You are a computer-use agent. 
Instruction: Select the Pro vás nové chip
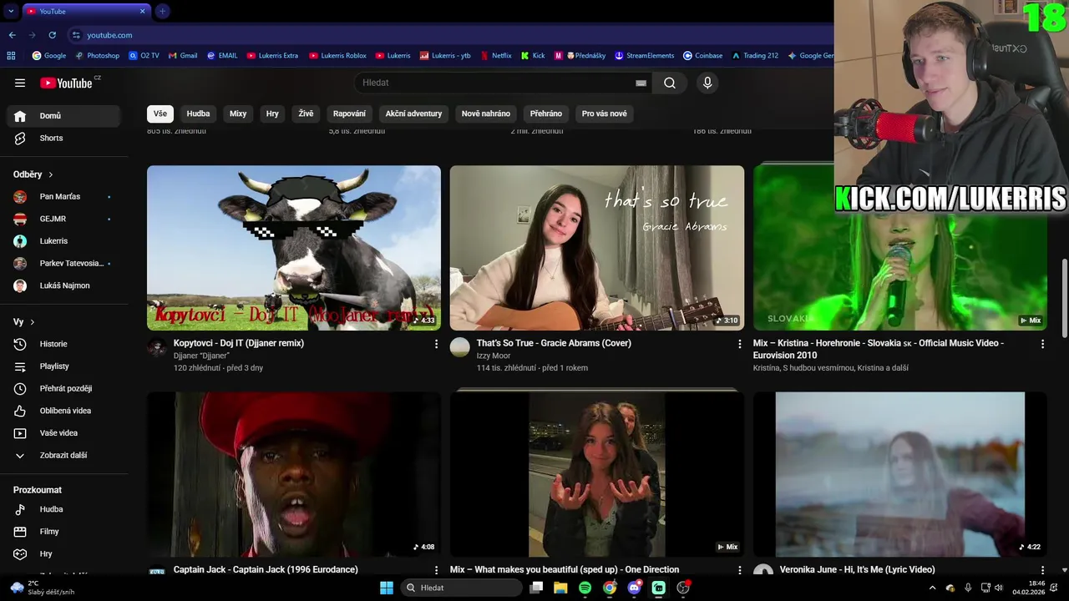pos(605,114)
